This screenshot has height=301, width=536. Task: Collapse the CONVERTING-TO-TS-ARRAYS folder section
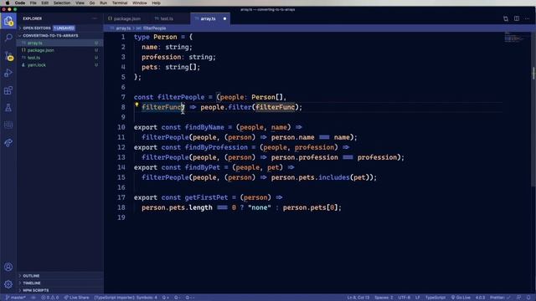click(50, 35)
